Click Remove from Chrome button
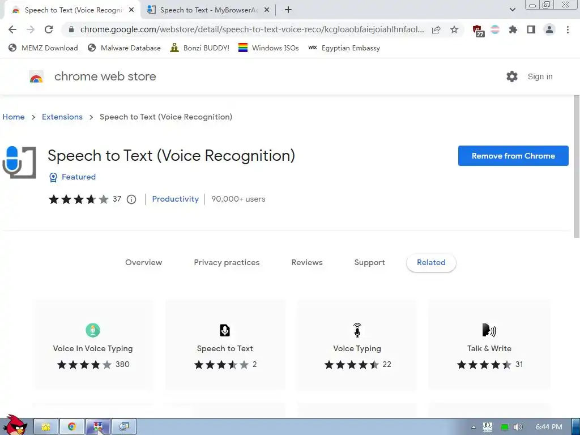 tap(513, 156)
